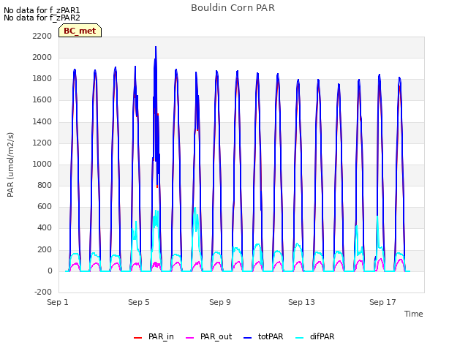The height and width of the screenshot is (351, 468).
Task: Click the blue totPAR legend swatch
Action: click(247, 338)
